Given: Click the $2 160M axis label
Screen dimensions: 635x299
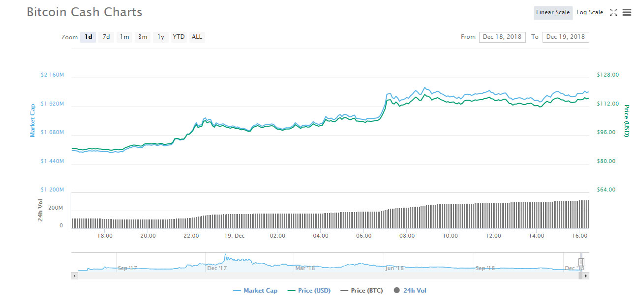Looking at the screenshot, I should (52, 75).
